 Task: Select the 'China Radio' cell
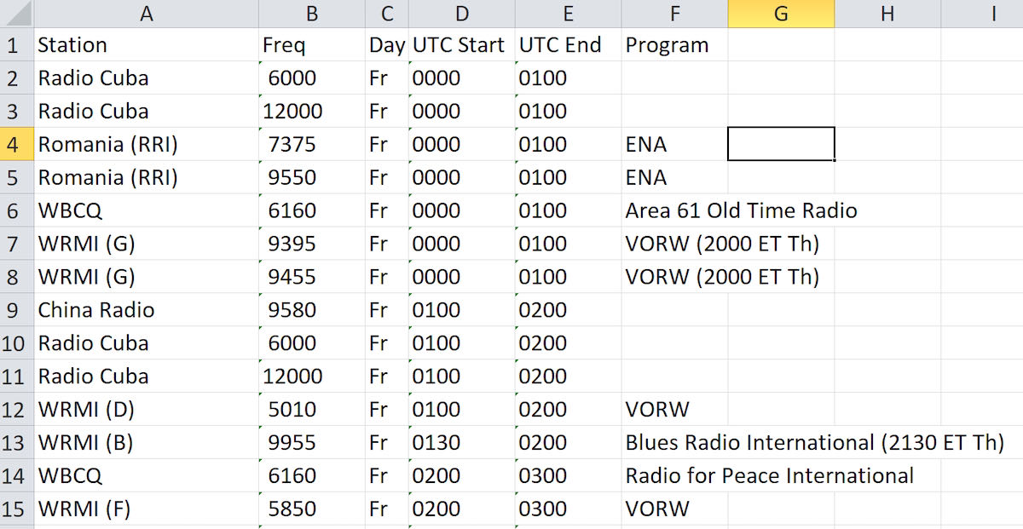coord(147,310)
